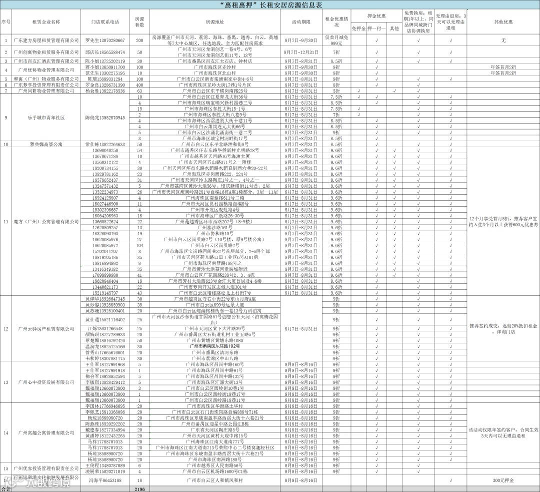Viewport: 540px width, 492px height.
Task: Select company cell 魔方（广州）公寓管理有限公司
Action: 46,222
